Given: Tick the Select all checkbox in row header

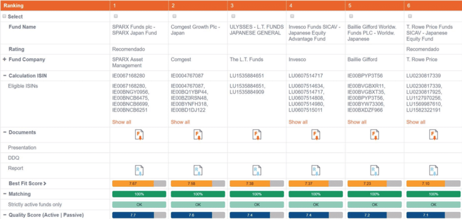Looking at the screenshot, I should pos(4,16).
